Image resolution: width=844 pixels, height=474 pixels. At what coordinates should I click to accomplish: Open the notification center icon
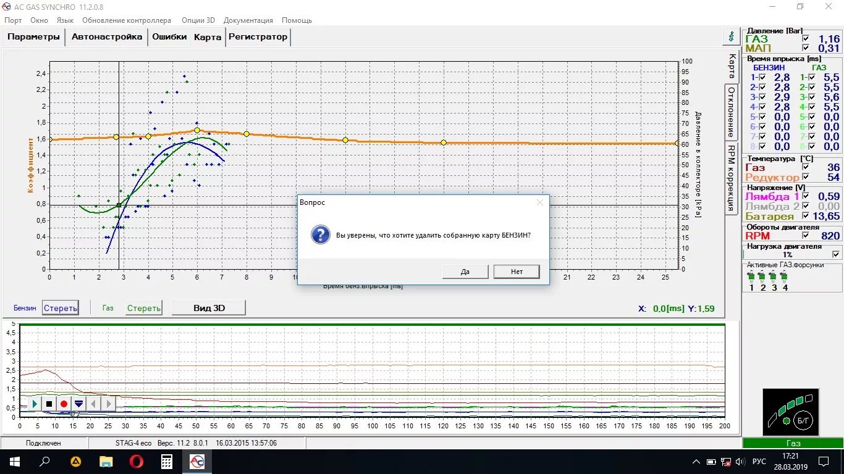[x=824, y=461]
